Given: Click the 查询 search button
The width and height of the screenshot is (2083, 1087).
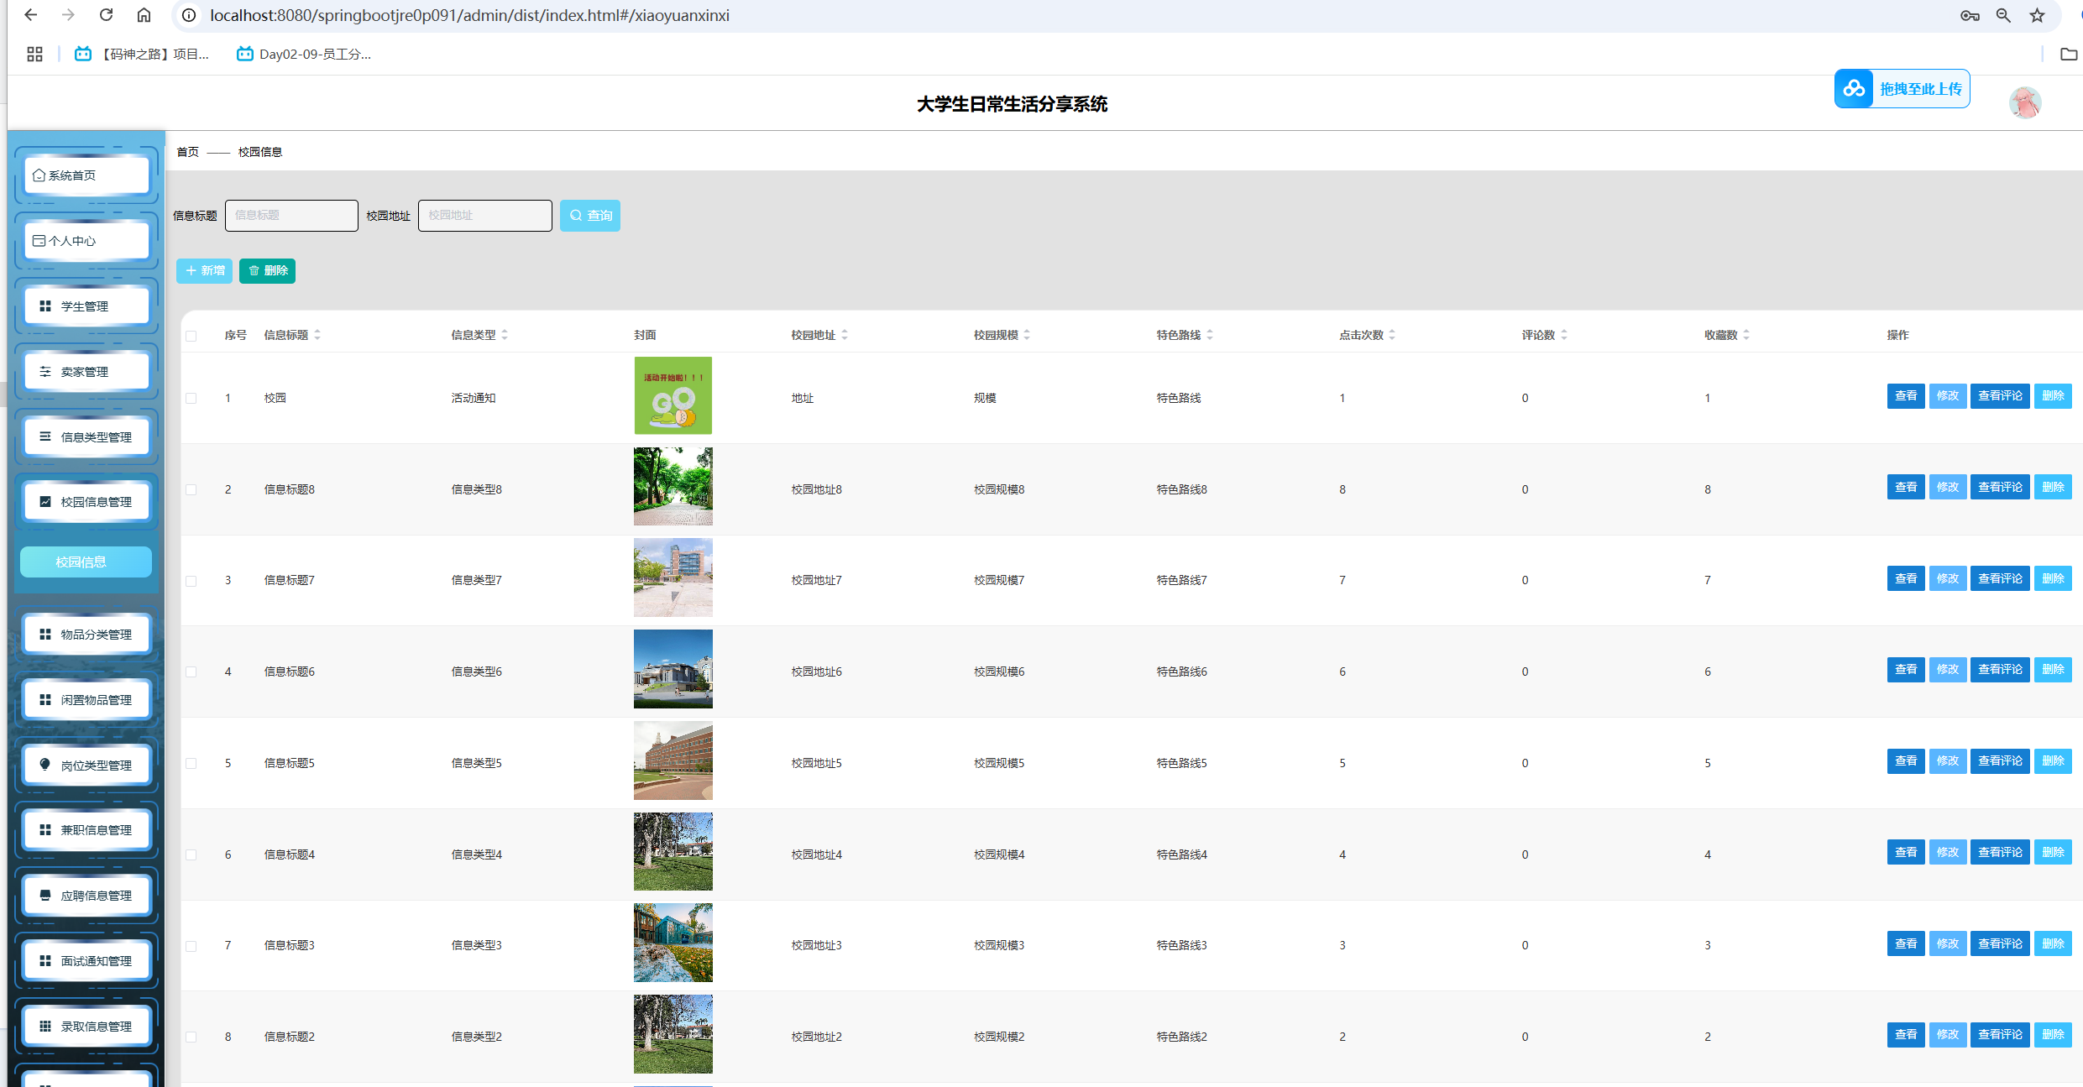Looking at the screenshot, I should (x=590, y=216).
